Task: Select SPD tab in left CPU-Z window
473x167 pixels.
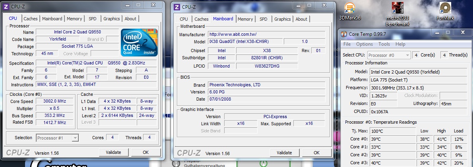Action: [x=93, y=19]
